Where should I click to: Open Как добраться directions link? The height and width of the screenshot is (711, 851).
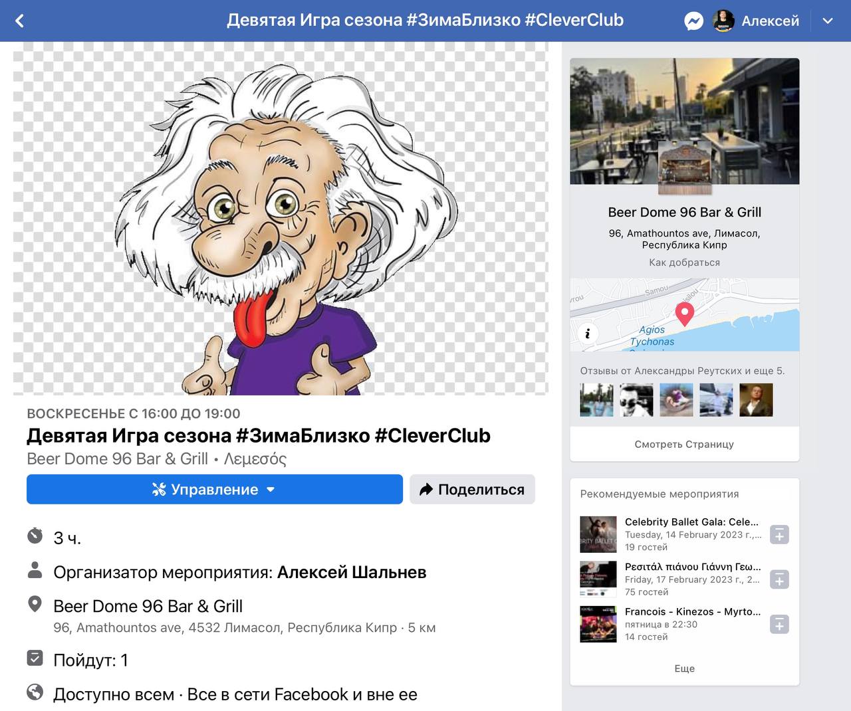[x=684, y=262]
